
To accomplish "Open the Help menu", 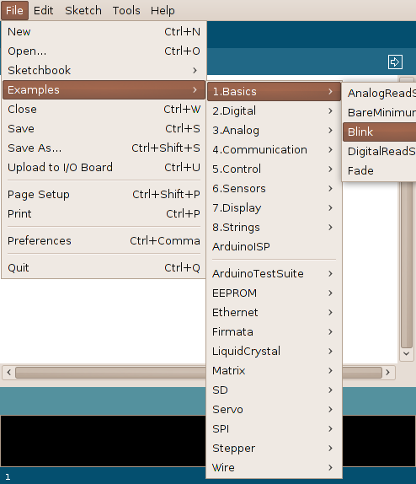I will [x=163, y=10].
